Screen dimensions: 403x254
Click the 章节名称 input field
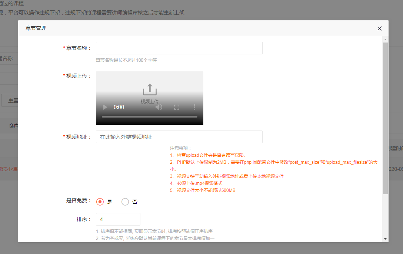point(179,48)
